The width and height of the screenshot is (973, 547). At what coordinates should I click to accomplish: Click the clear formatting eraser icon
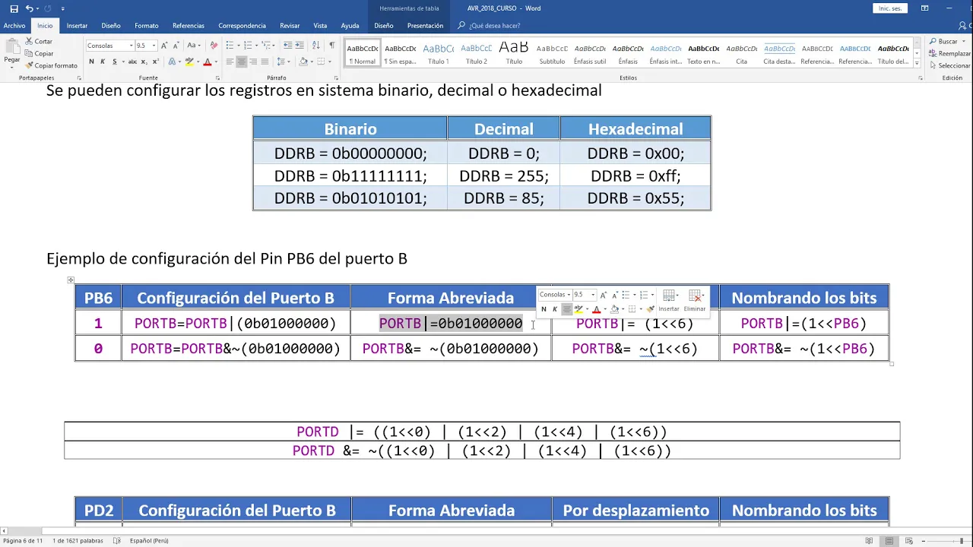pos(214,46)
